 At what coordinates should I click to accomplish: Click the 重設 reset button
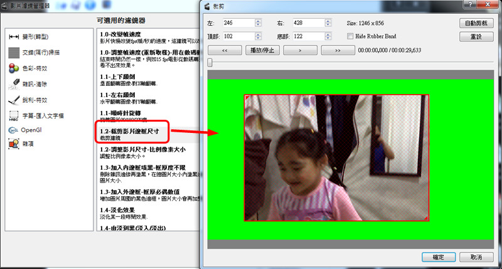tap(476, 36)
